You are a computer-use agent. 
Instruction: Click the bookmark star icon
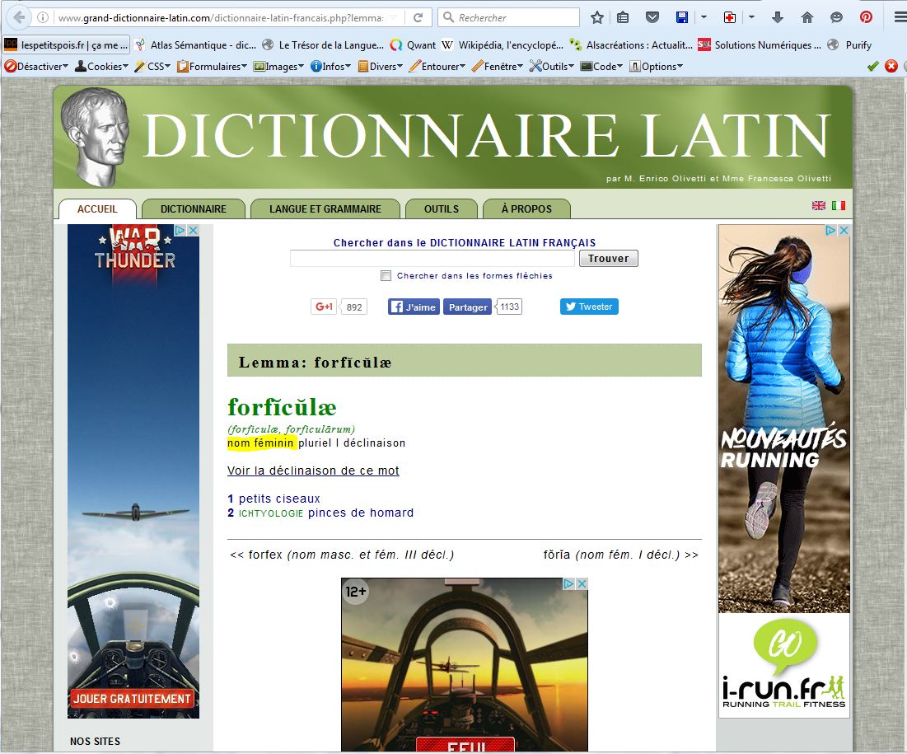[597, 17]
